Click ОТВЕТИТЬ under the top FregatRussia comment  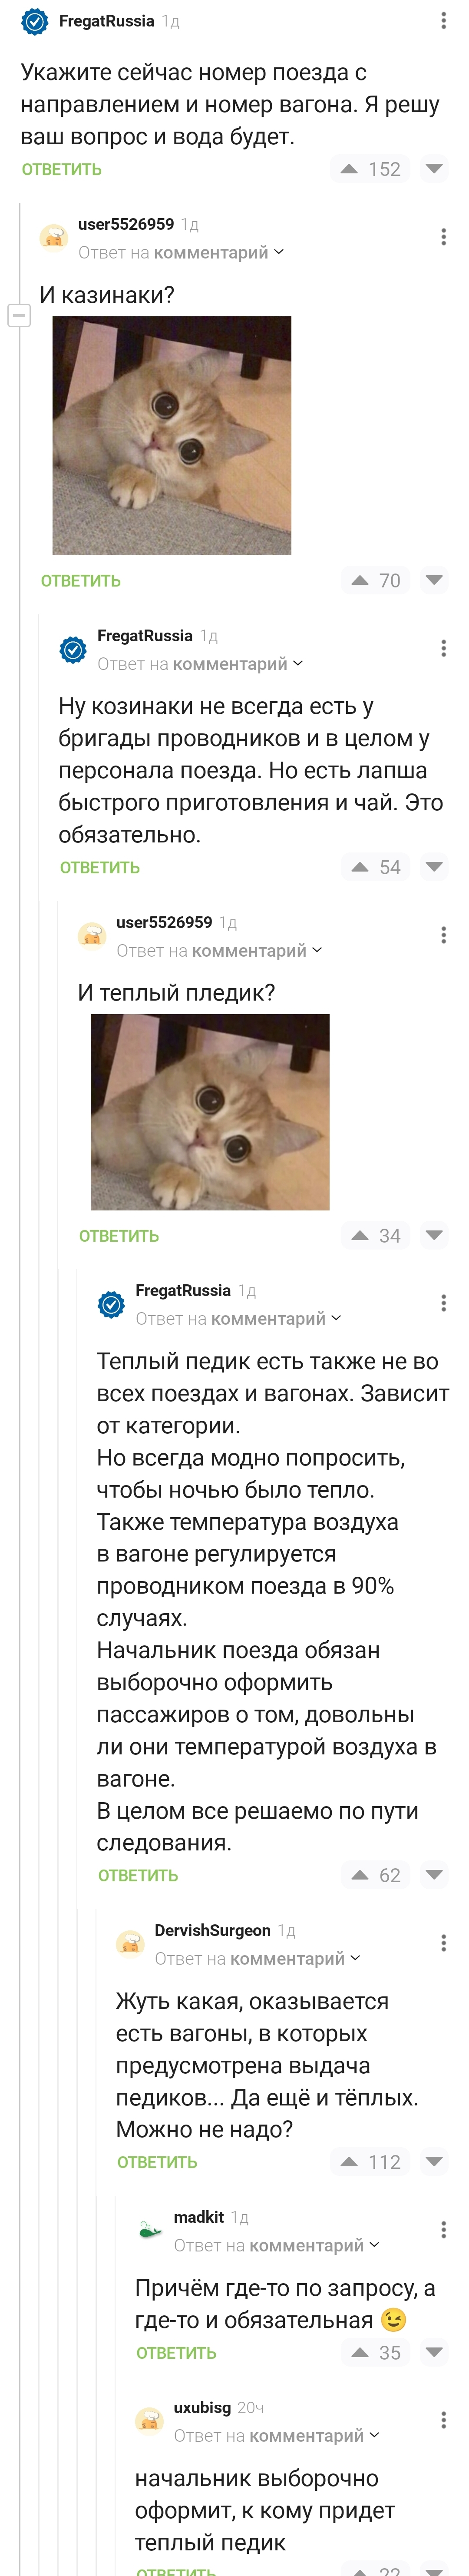pos(62,169)
